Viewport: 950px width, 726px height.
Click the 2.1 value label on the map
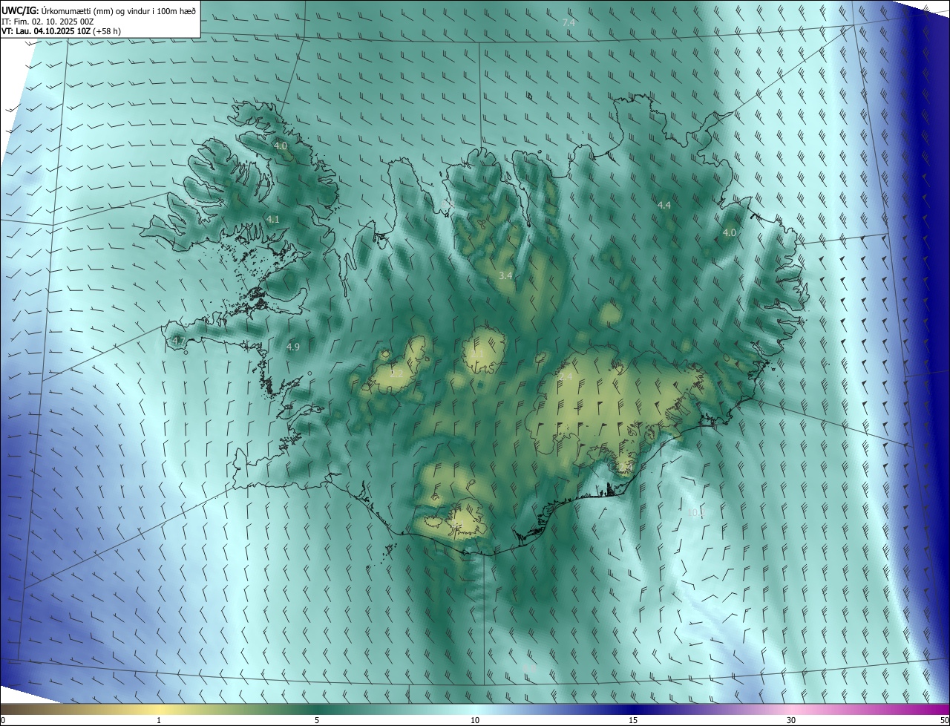[x=476, y=355]
